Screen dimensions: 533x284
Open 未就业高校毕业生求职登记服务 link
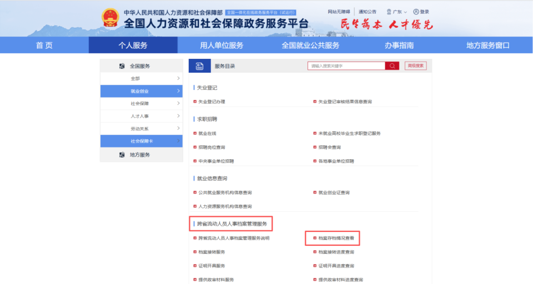point(349,134)
